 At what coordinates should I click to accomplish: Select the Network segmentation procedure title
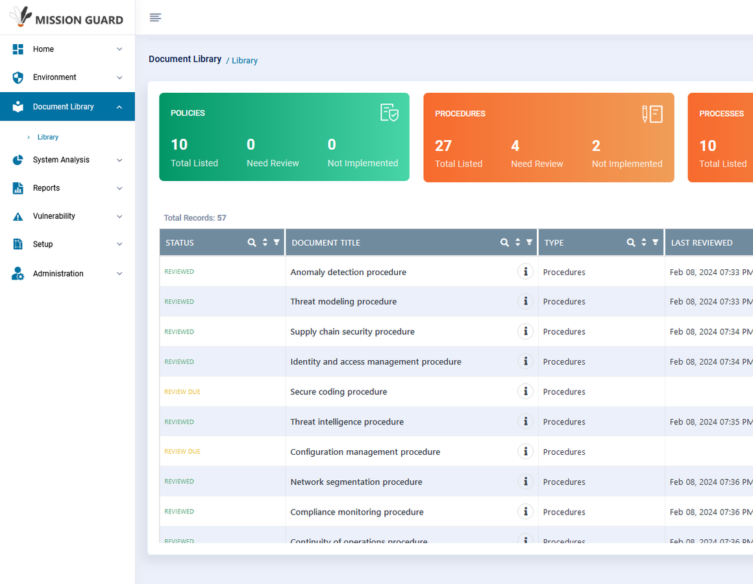pos(356,481)
